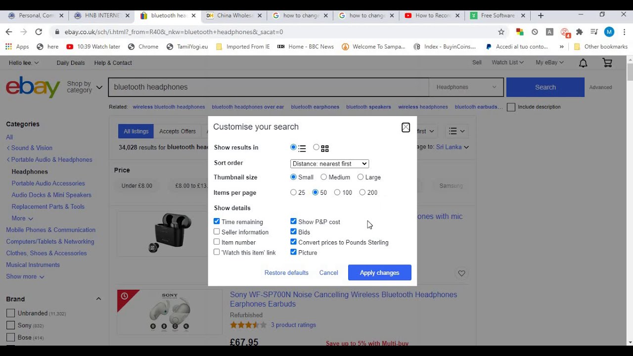This screenshot has height=356, width=633.
Task: Change postage country Sri Lanka dropdown
Action: tap(452, 147)
